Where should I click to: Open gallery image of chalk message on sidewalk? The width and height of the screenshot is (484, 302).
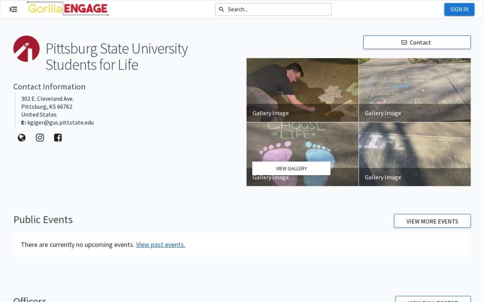coord(415,90)
